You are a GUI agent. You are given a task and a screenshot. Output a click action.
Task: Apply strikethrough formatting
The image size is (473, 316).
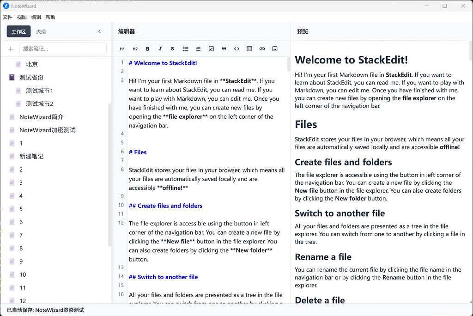click(173, 49)
